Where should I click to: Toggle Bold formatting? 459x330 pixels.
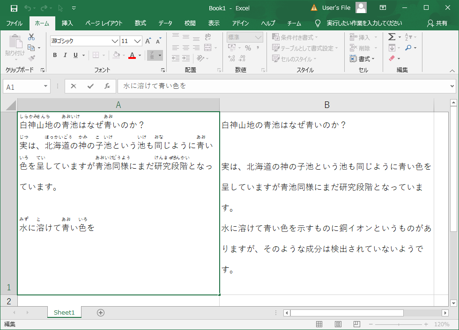[x=55, y=55]
